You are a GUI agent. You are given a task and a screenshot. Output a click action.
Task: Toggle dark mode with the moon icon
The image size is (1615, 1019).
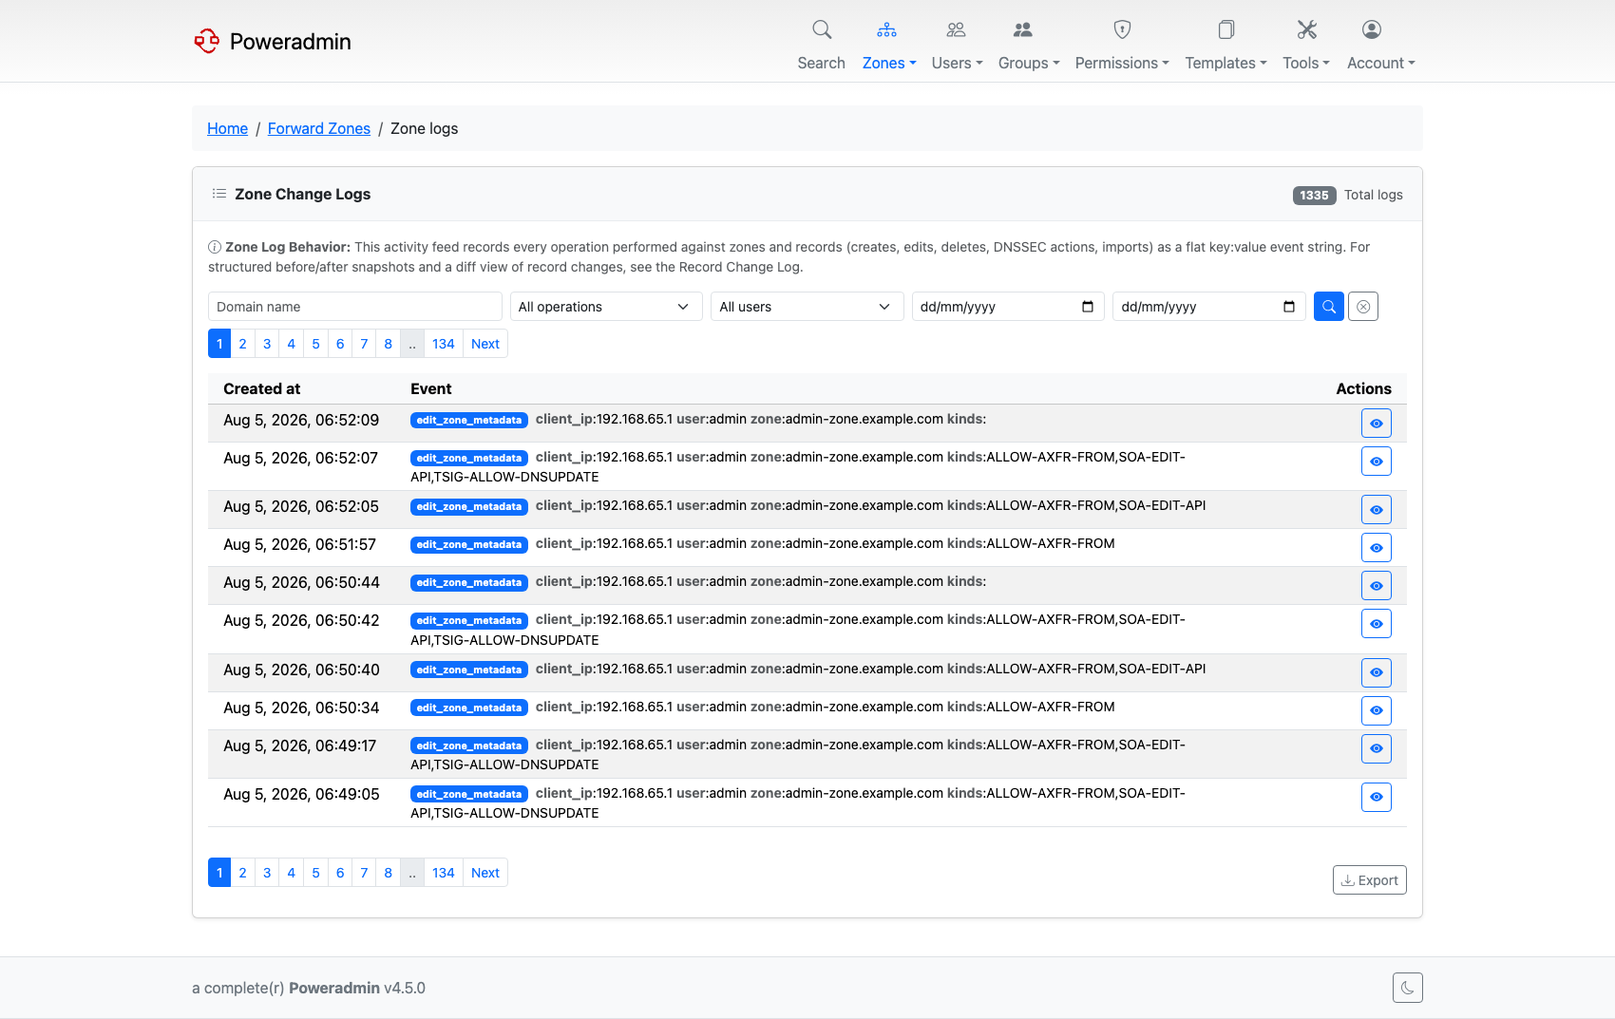[1408, 988]
